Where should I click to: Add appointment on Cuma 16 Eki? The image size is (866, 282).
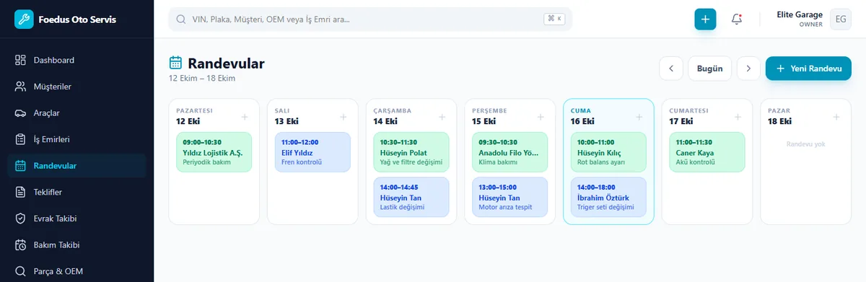639,117
